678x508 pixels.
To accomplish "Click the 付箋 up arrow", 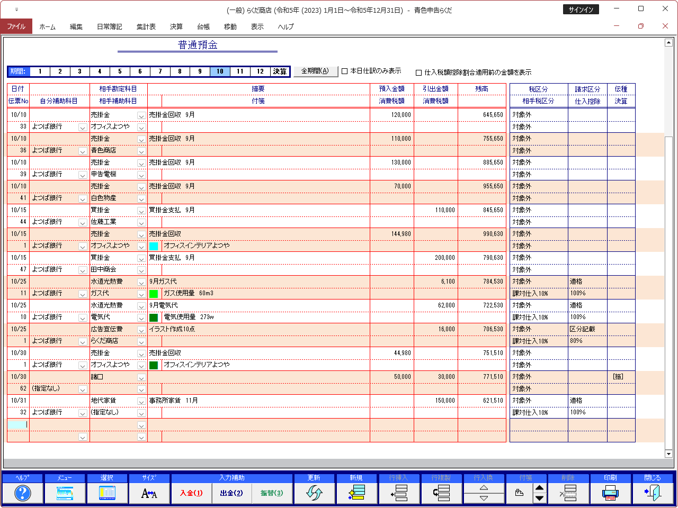I will 539,488.
